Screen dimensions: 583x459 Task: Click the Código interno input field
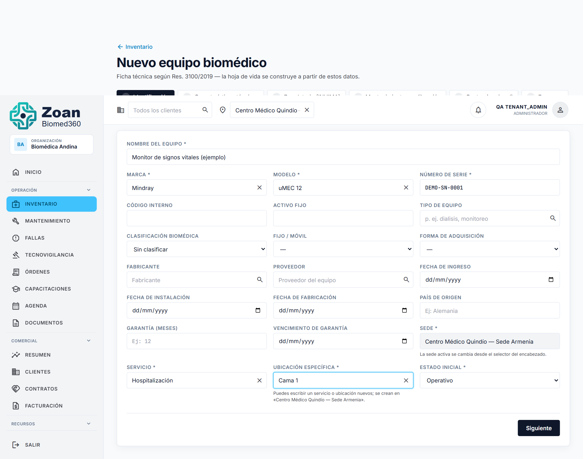(197, 218)
